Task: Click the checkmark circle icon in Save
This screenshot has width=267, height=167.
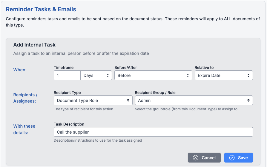Action: 232,158
